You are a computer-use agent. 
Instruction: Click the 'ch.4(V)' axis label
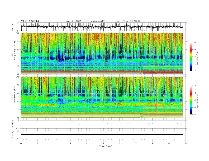coord(13,135)
